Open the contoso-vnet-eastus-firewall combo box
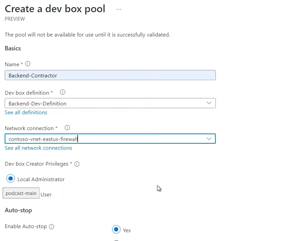 tap(105, 139)
